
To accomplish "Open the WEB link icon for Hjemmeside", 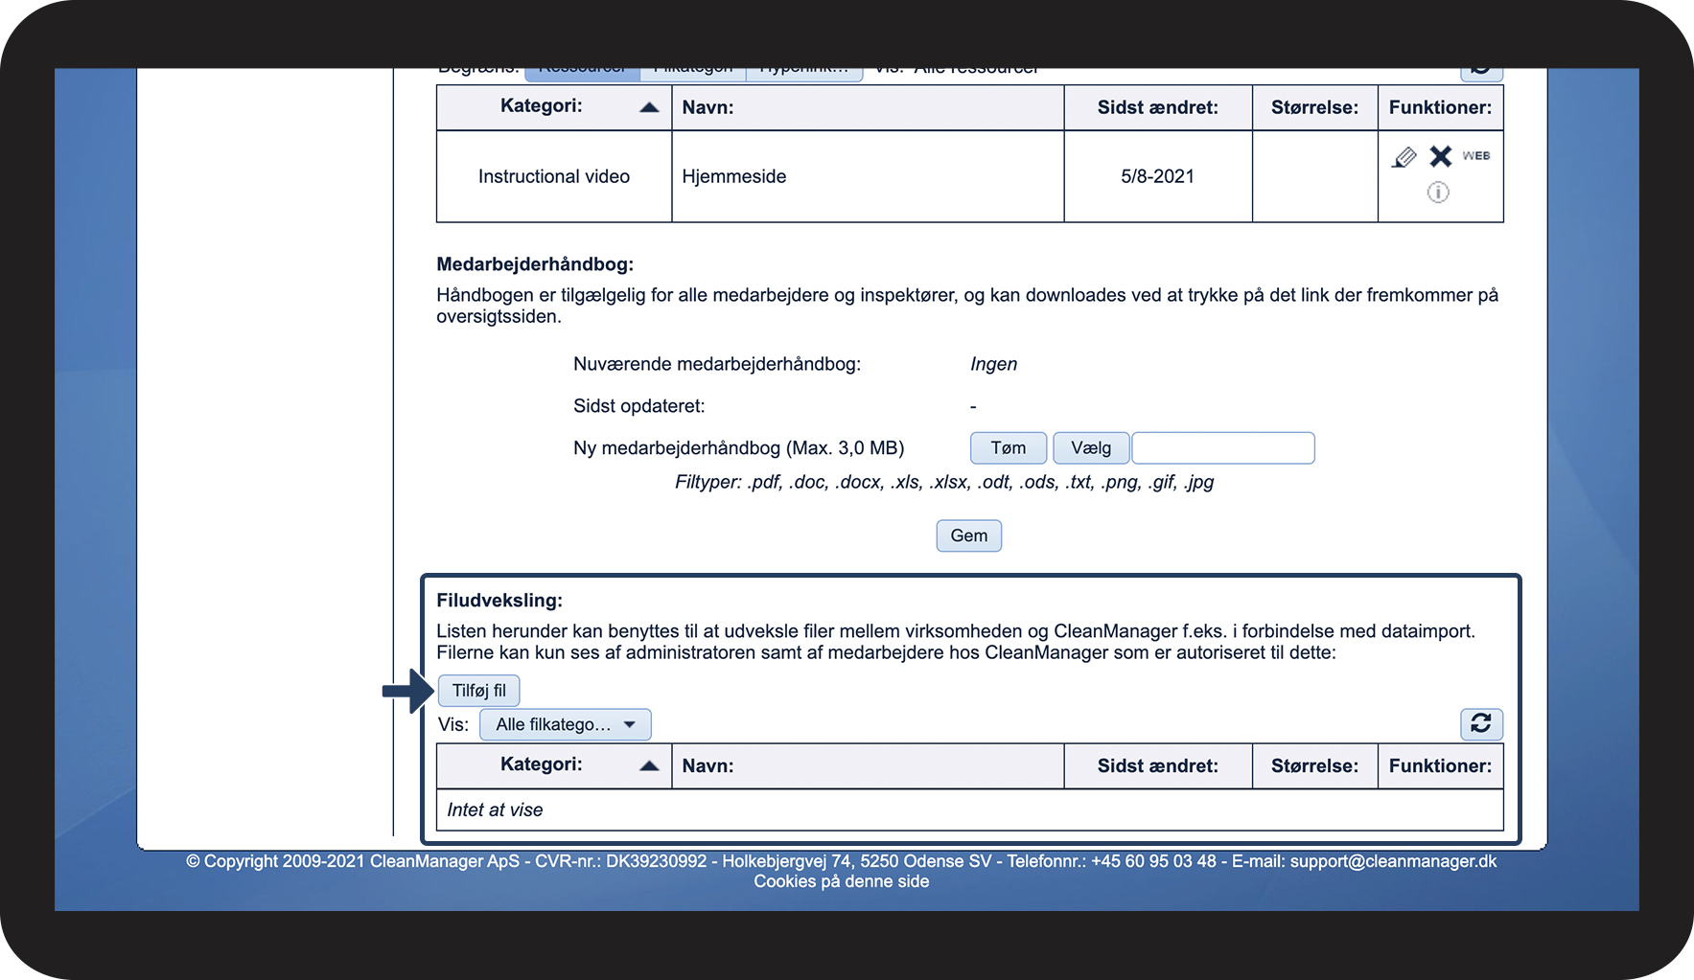I will (x=1475, y=155).
